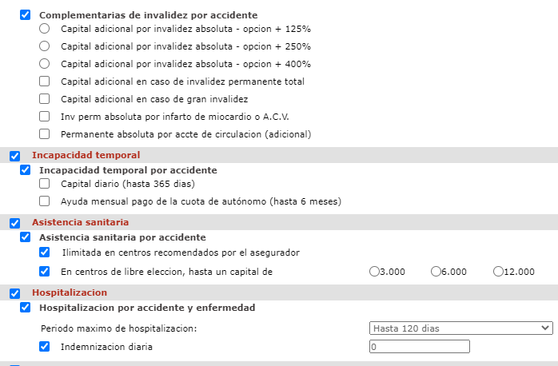Enable Capital diario hasta 365 dias
This screenshot has width=558, height=366.
click(44, 184)
